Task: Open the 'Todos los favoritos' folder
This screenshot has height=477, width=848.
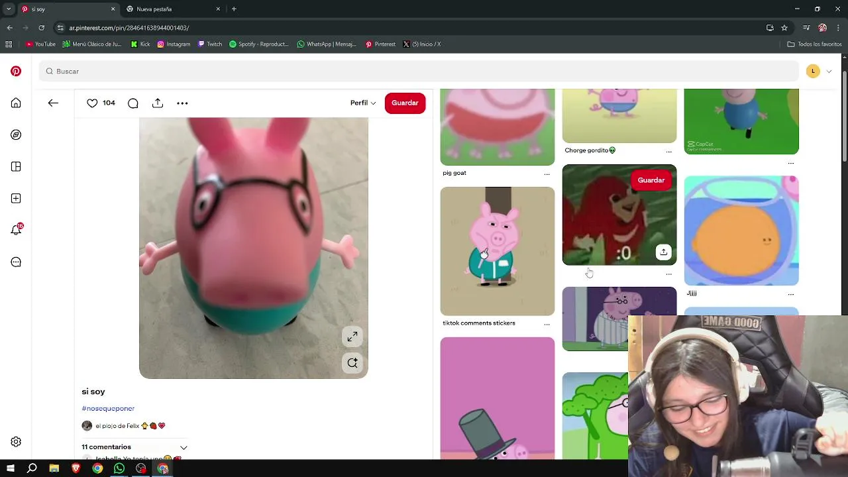Action: [814, 44]
